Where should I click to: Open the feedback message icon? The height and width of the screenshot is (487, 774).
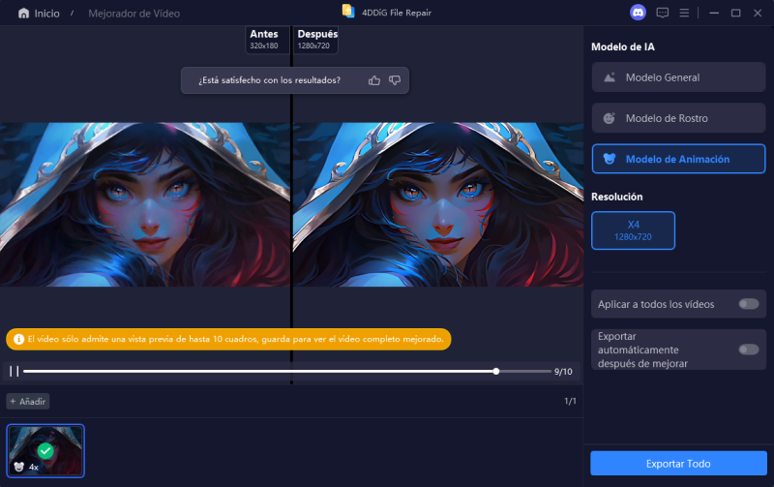(662, 13)
